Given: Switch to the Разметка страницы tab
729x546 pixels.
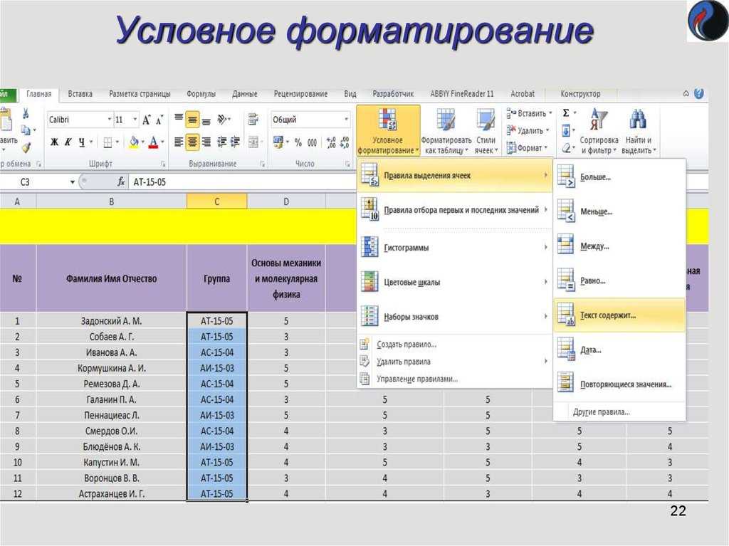Looking at the screenshot, I should [x=140, y=94].
